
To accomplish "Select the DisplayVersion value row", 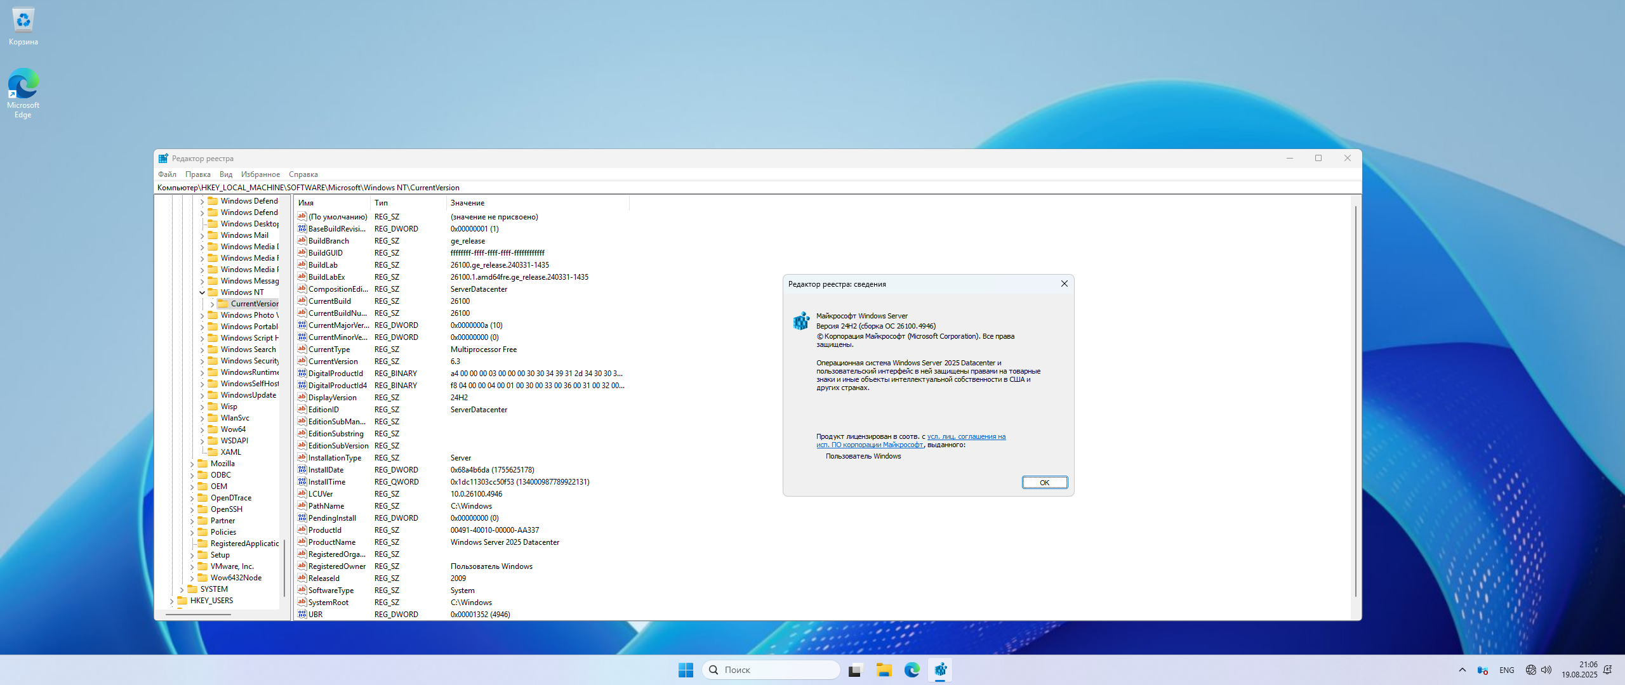I will point(462,397).
